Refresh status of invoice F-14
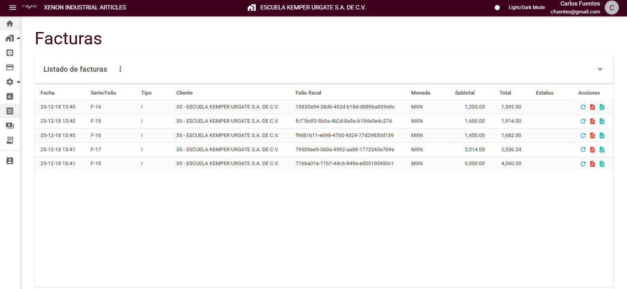 click(583, 107)
